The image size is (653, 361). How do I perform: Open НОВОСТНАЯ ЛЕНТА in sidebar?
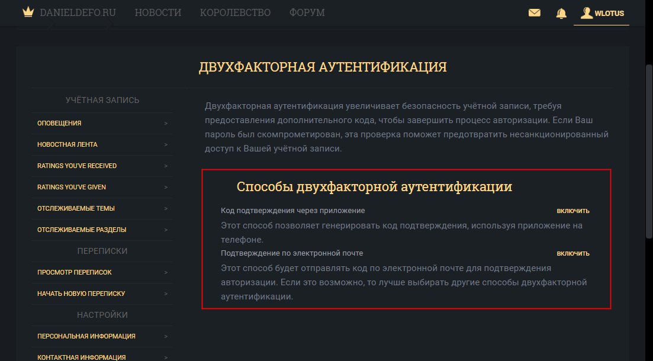tap(102, 144)
